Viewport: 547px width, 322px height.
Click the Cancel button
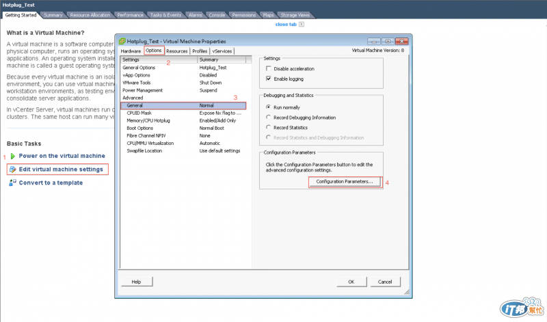click(x=385, y=282)
